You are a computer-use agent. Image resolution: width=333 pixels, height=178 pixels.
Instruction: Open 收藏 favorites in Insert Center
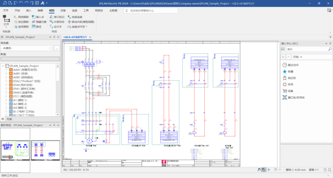(x=288, y=72)
